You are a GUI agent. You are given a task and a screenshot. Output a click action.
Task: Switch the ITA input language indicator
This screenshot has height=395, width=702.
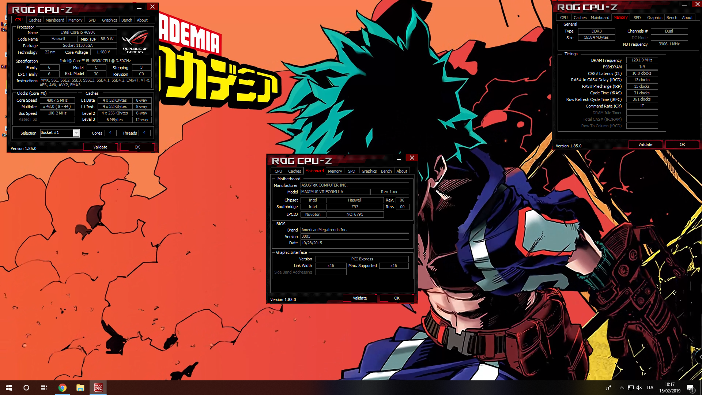[650, 388]
